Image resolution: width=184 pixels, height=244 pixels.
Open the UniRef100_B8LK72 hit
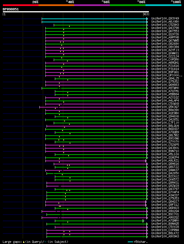coord(165,233)
